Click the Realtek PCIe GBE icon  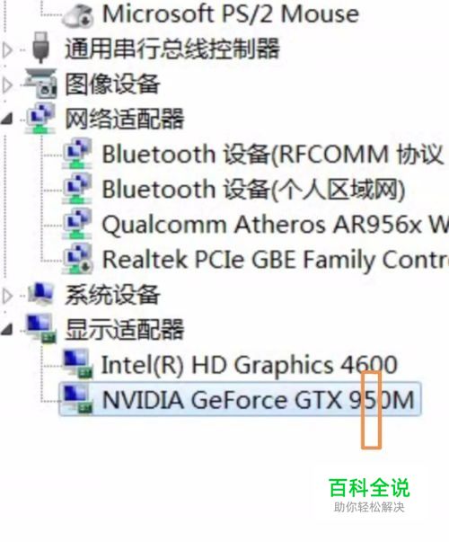coord(77,259)
